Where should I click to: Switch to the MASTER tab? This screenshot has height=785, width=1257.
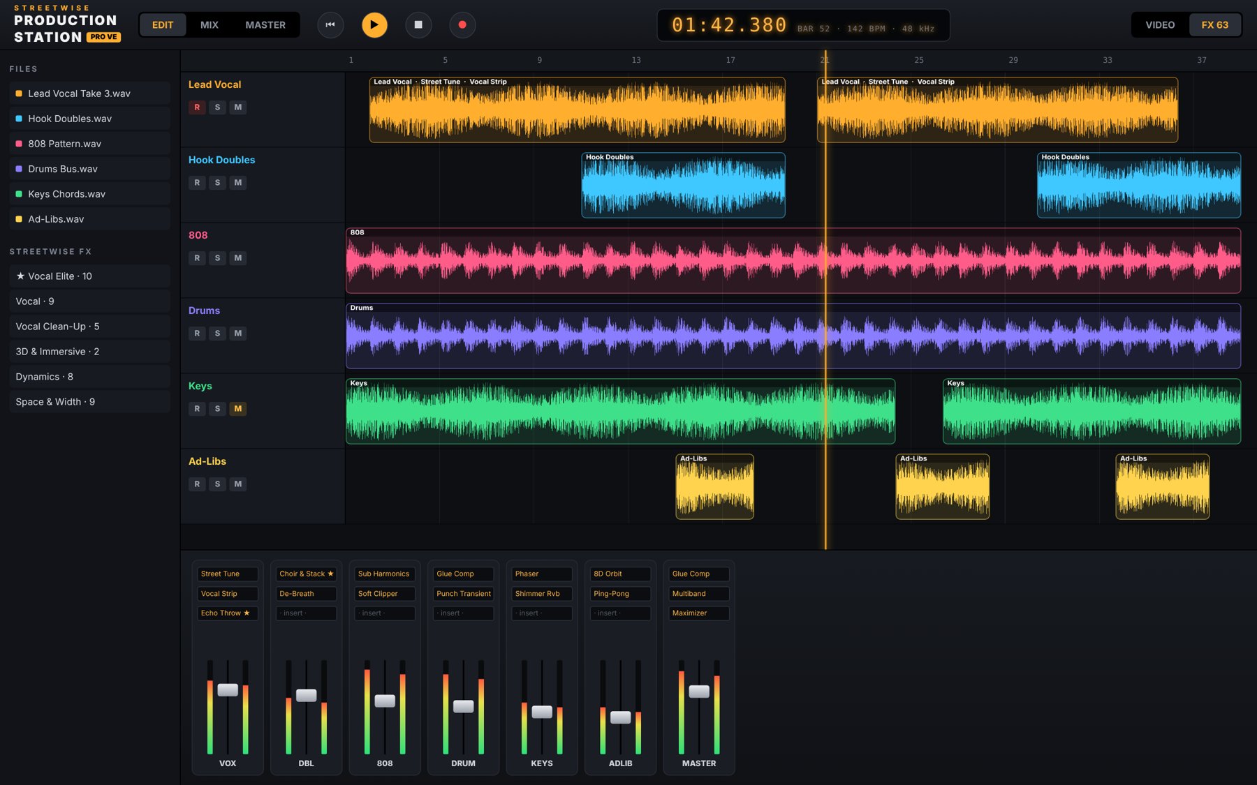tap(265, 25)
